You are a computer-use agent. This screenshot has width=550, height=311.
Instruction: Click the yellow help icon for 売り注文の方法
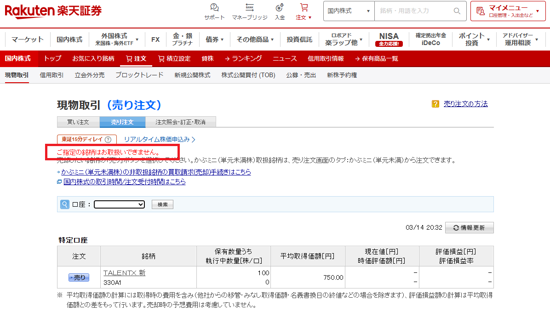(x=435, y=104)
